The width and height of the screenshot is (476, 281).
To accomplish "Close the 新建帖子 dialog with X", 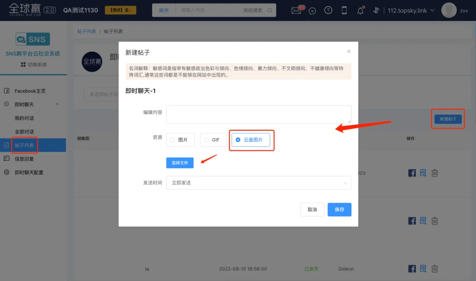I will tap(349, 51).
